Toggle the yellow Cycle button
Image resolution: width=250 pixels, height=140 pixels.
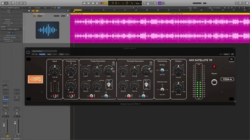point(105,3)
